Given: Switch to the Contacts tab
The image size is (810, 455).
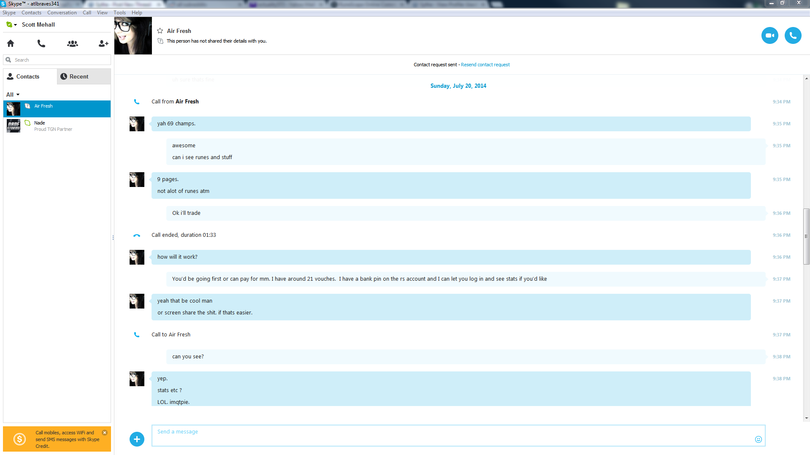Looking at the screenshot, I should click(x=30, y=76).
